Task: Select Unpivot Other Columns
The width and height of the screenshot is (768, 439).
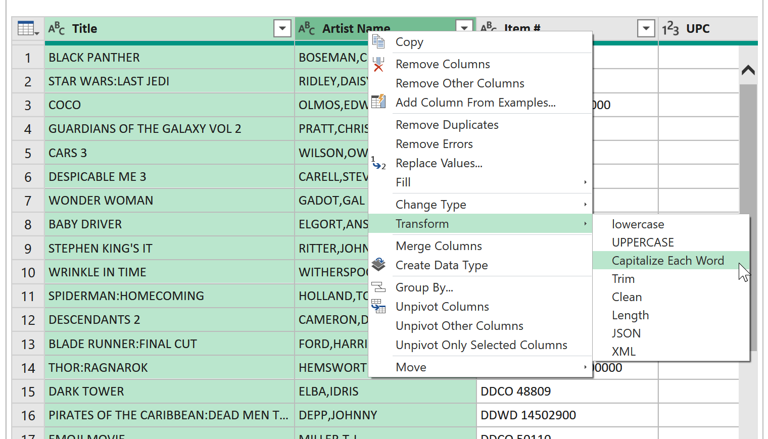Action: click(480, 326)
